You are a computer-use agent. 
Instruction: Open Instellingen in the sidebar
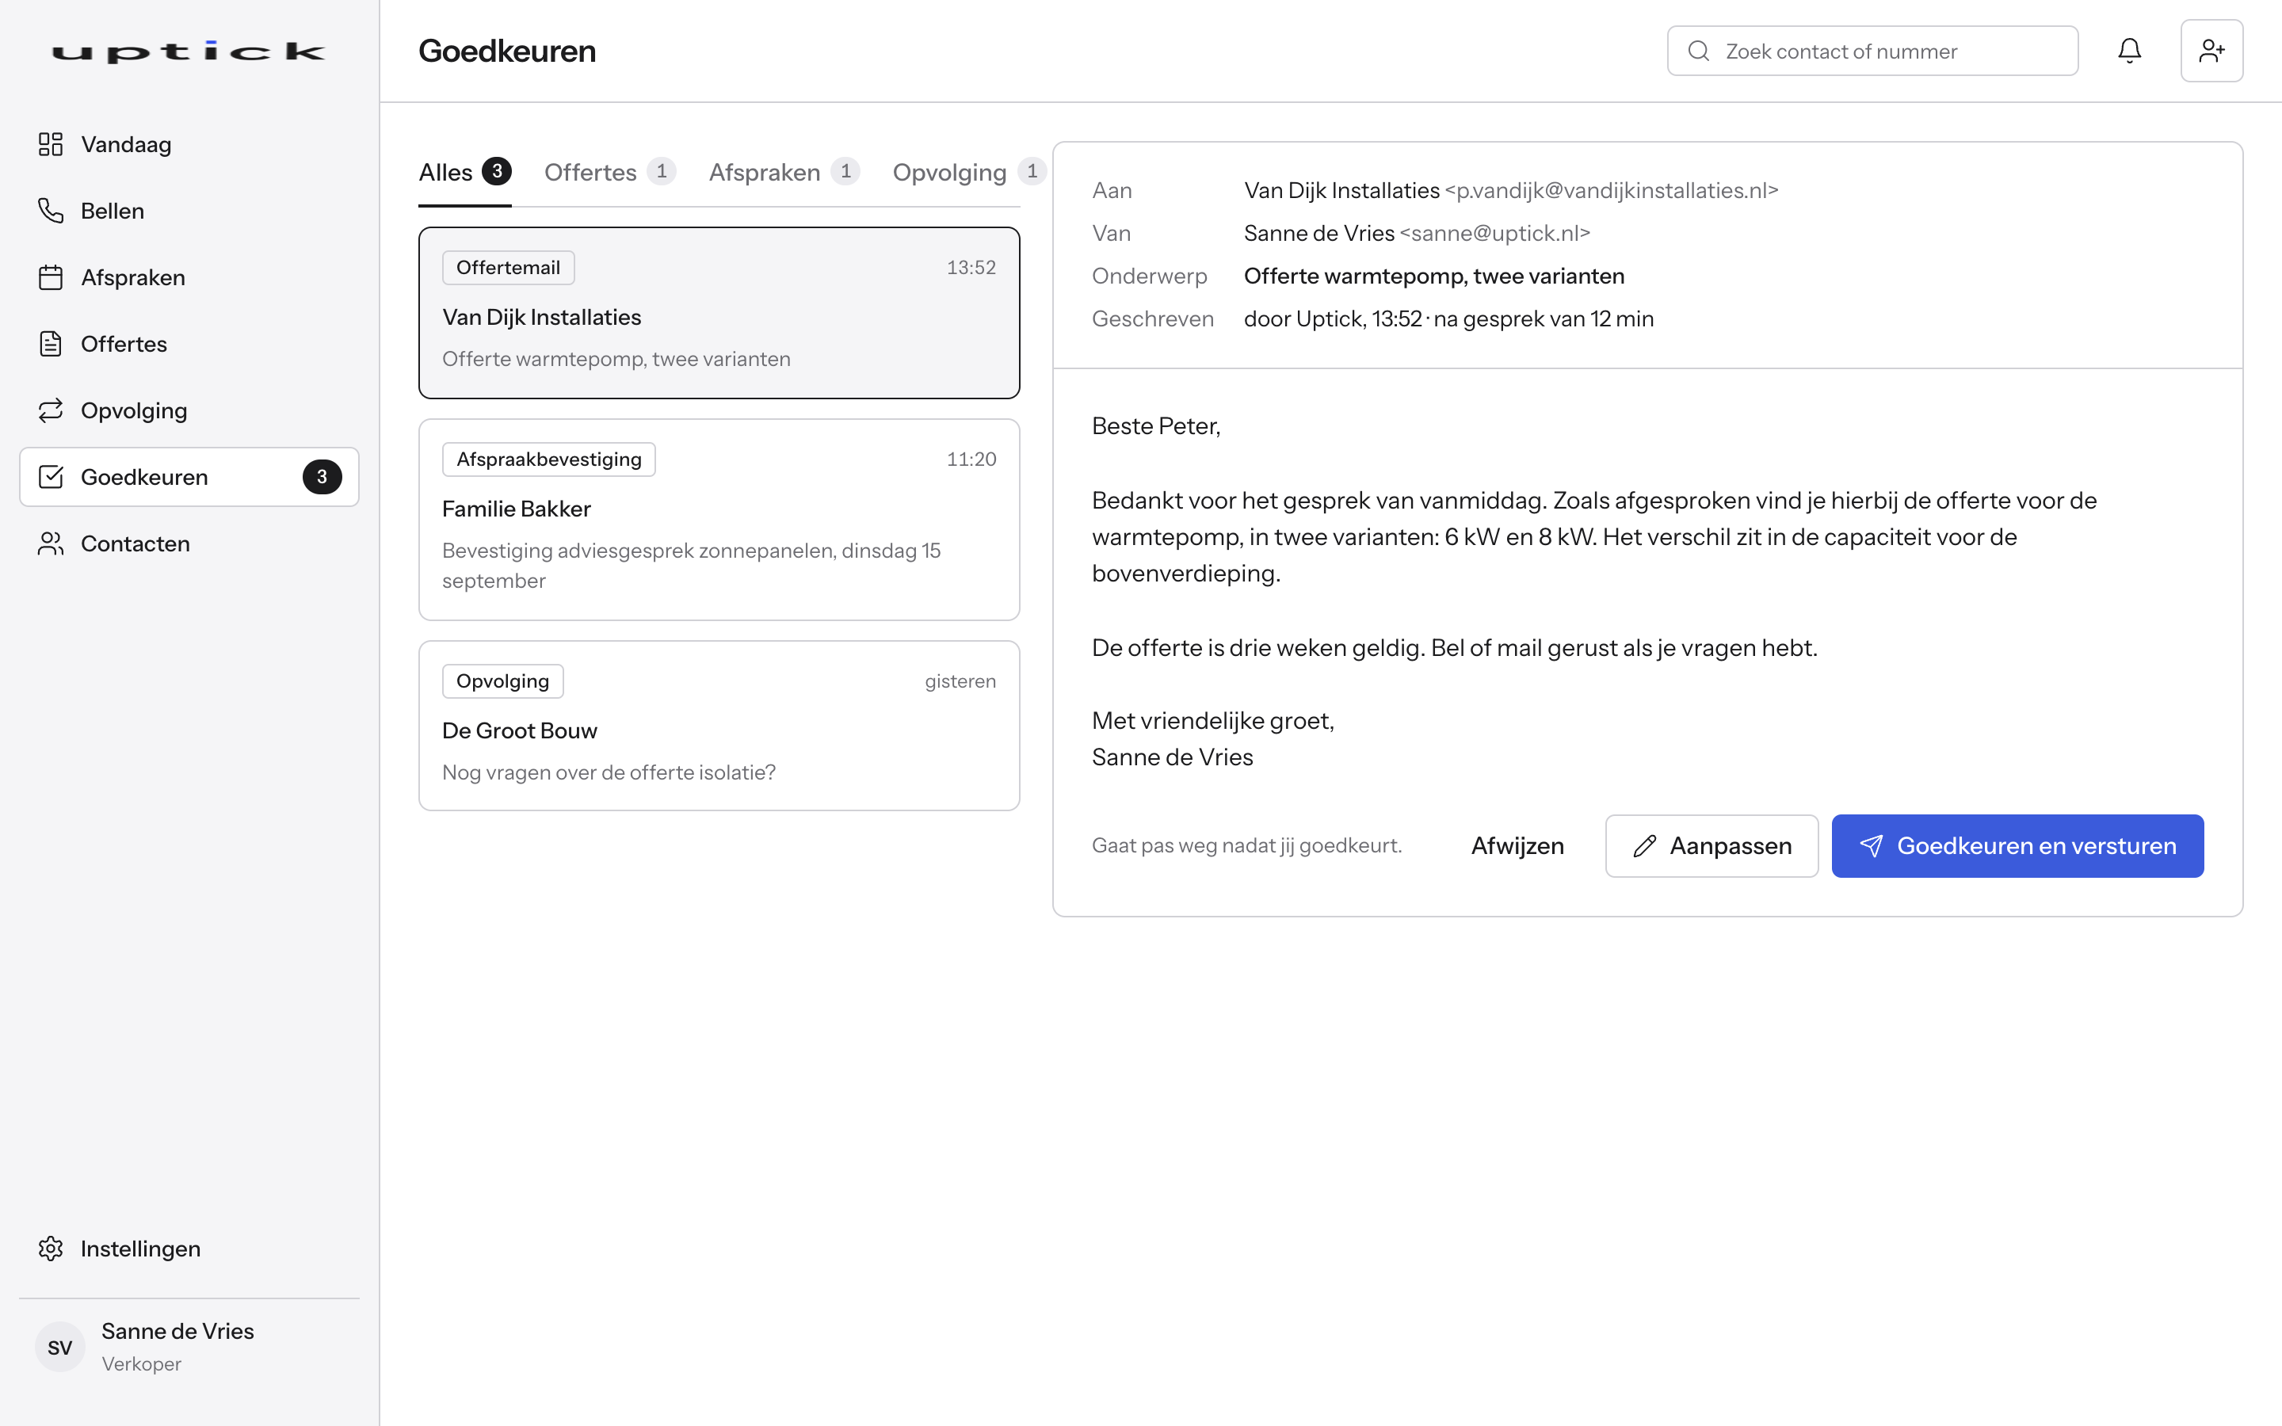(189, 1249)
